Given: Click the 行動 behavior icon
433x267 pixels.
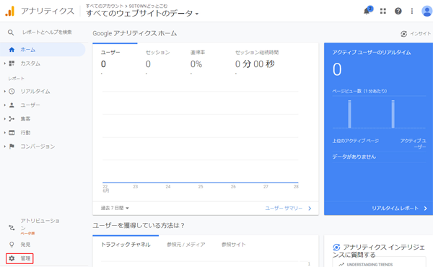Looking at the screenshot, I should (x=12, y=133).
